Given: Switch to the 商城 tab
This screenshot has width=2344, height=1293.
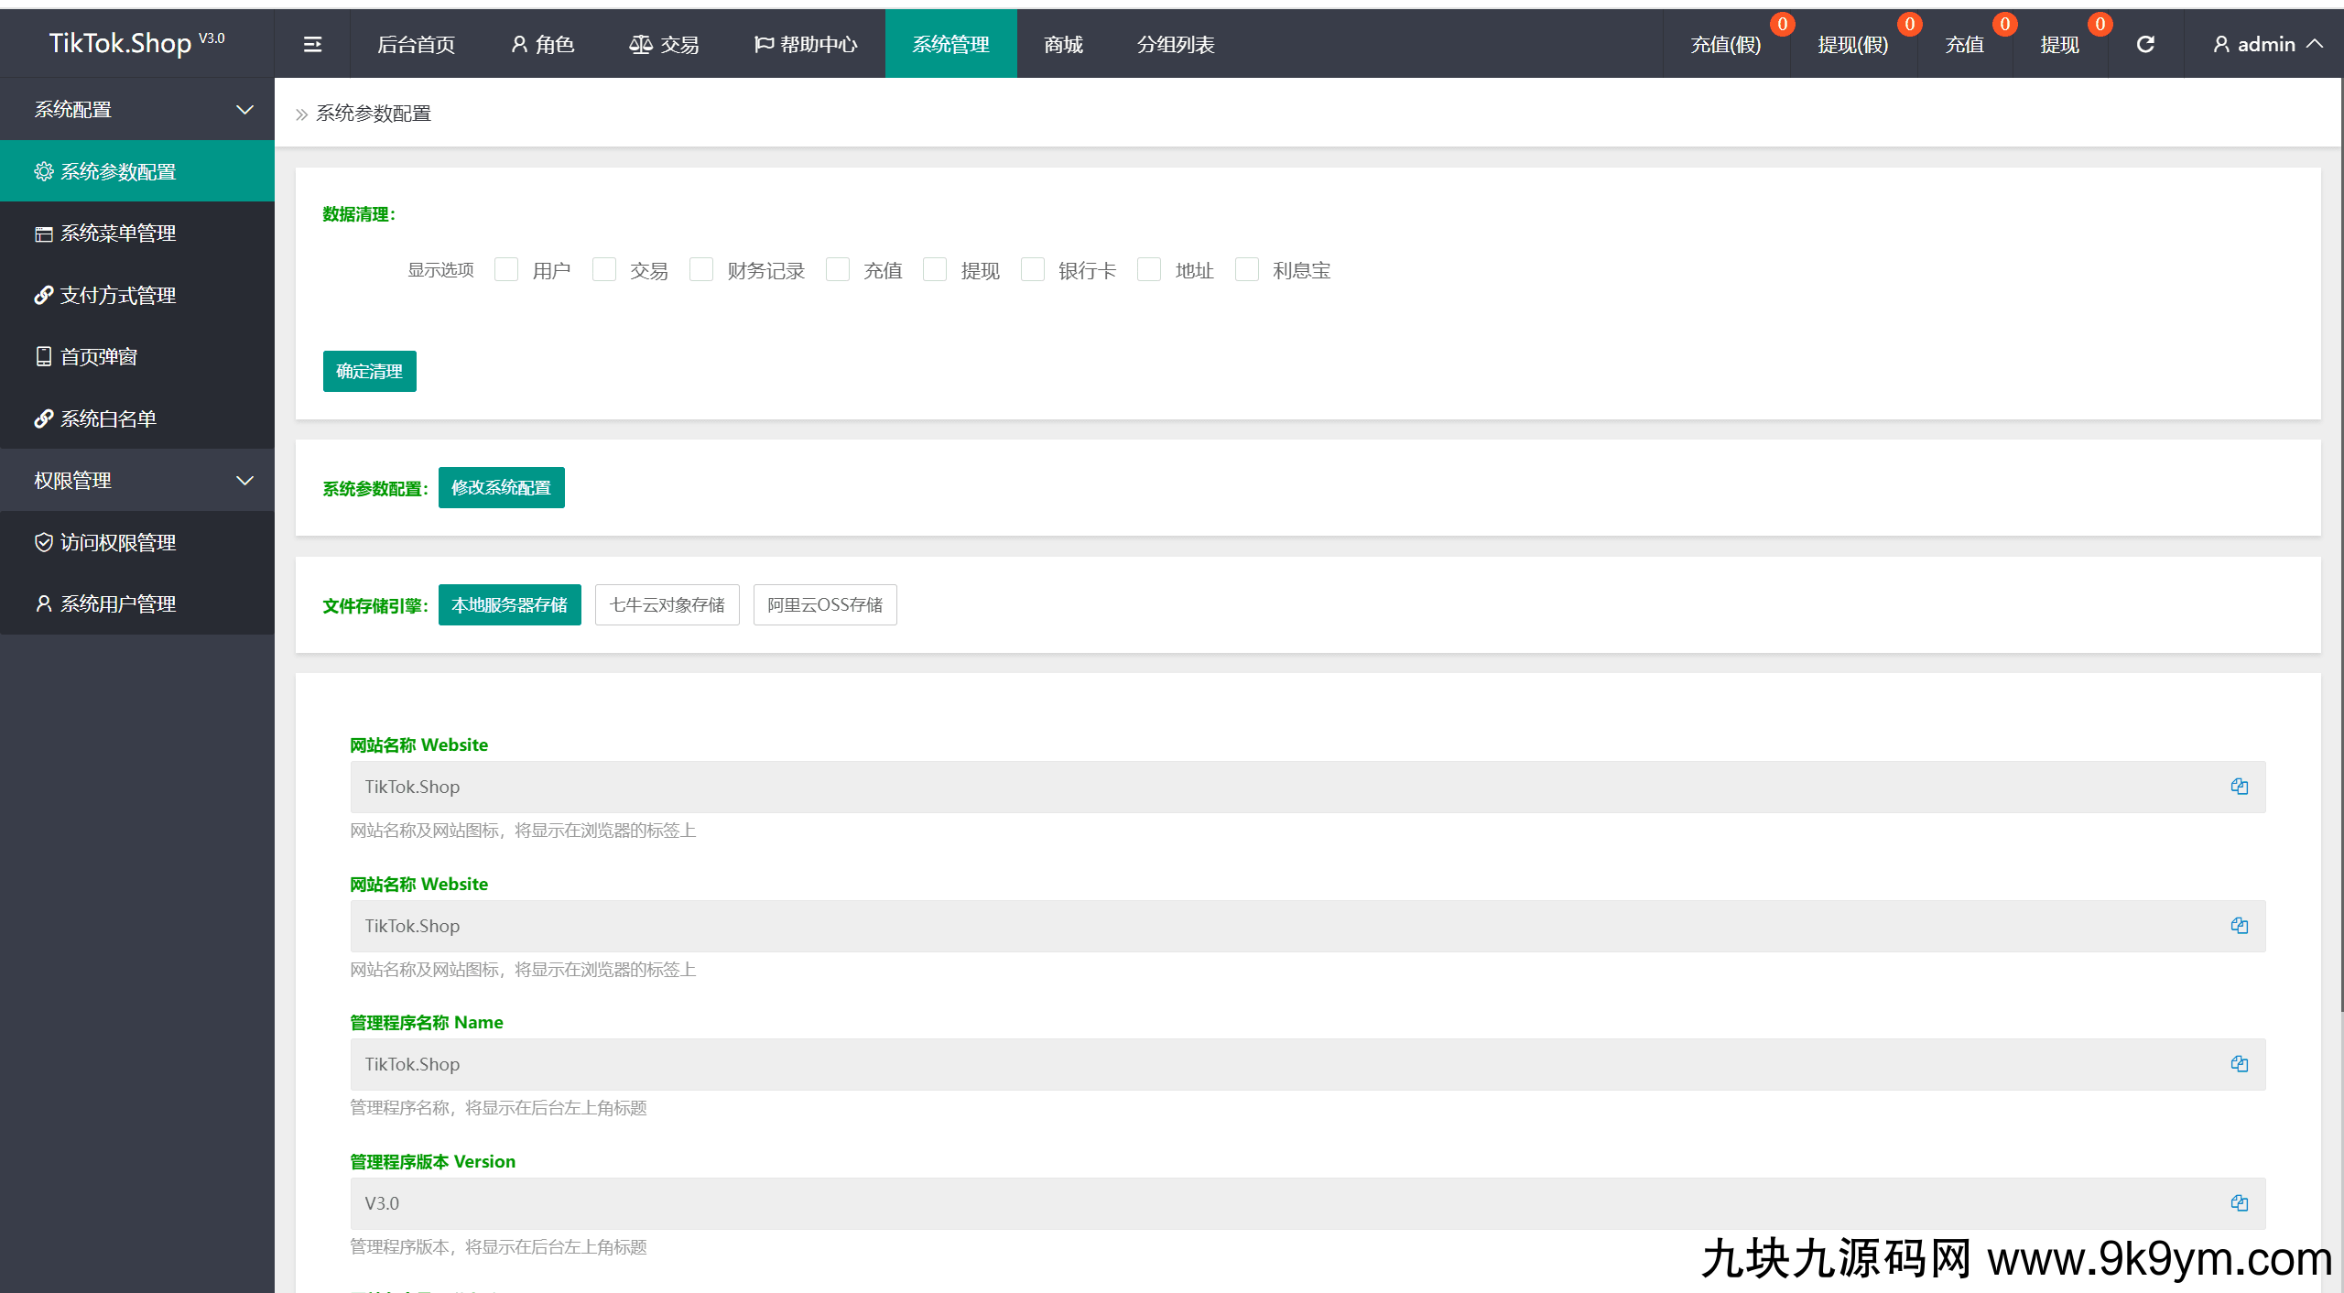Looking at the screenshot, I should [1061, 43].
